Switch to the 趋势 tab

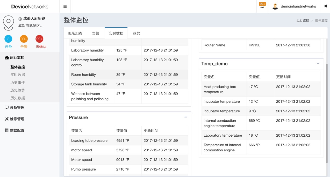[x=137, y=33]
